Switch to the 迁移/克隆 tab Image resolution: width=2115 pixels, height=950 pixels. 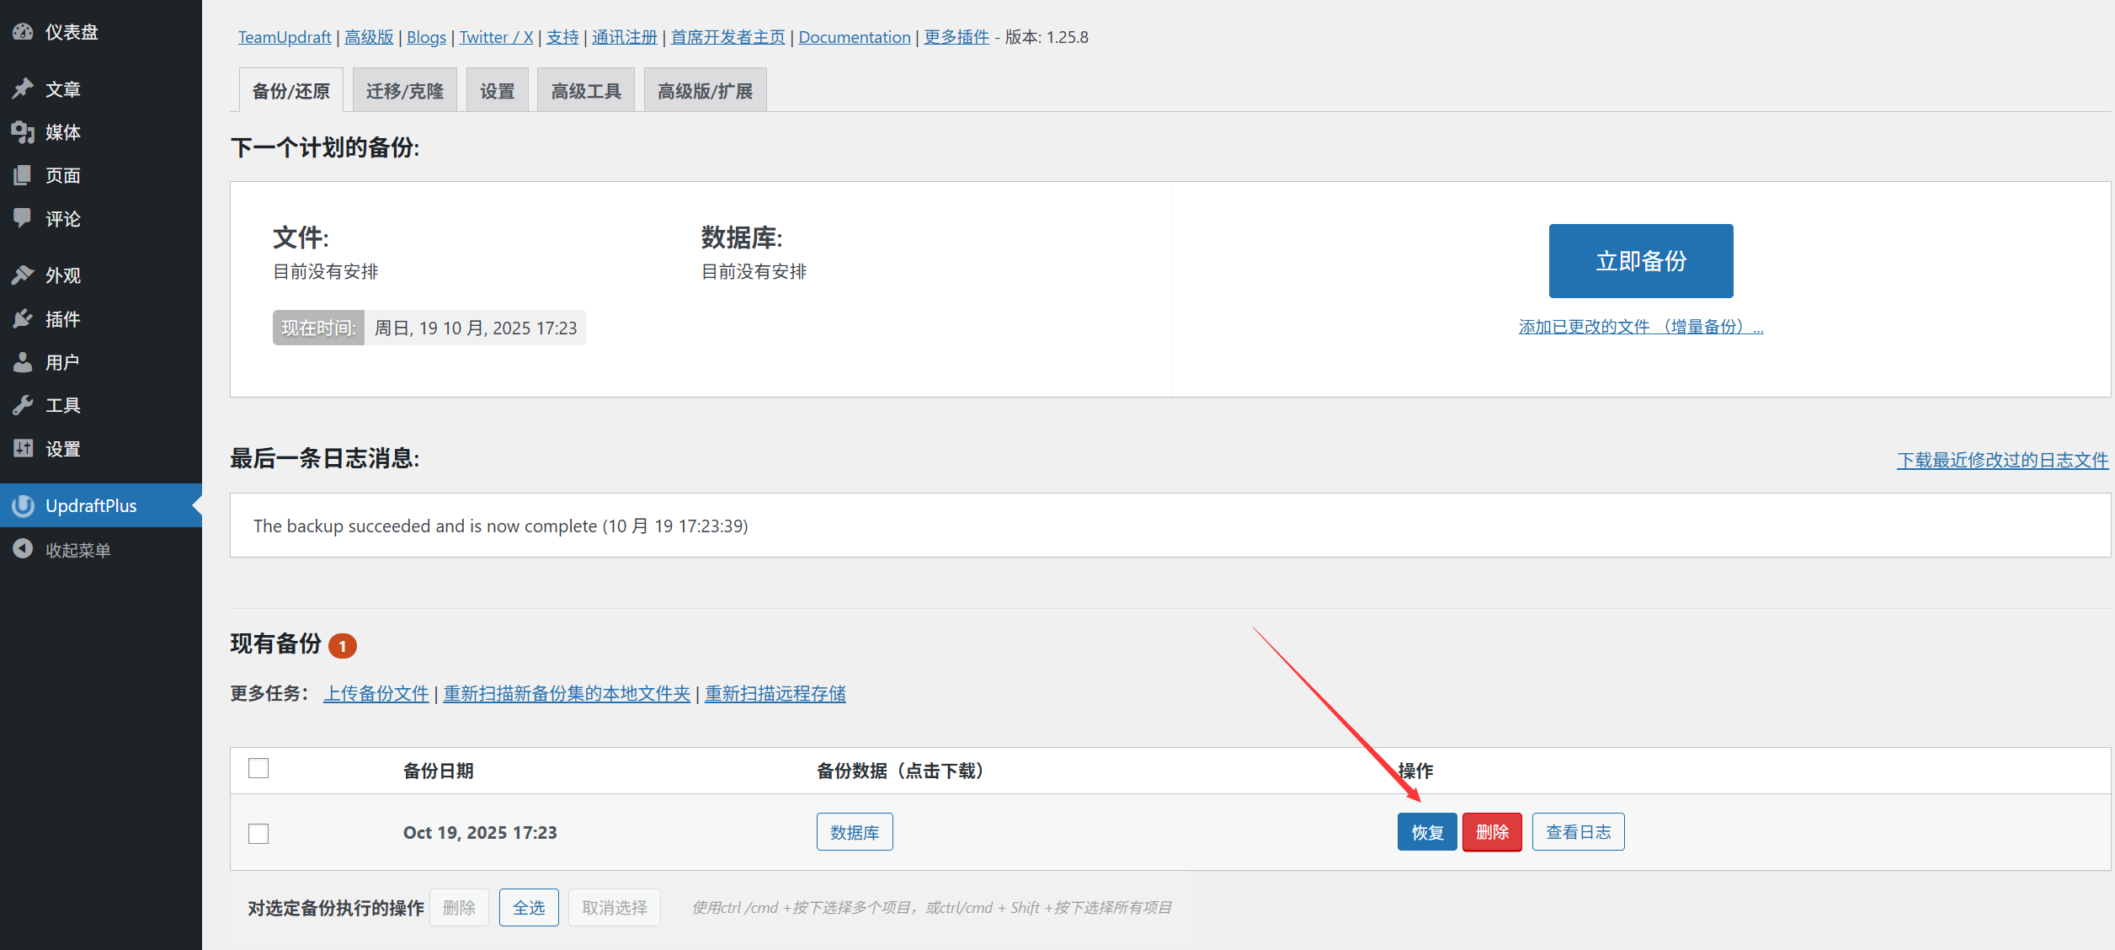[405, 90]
